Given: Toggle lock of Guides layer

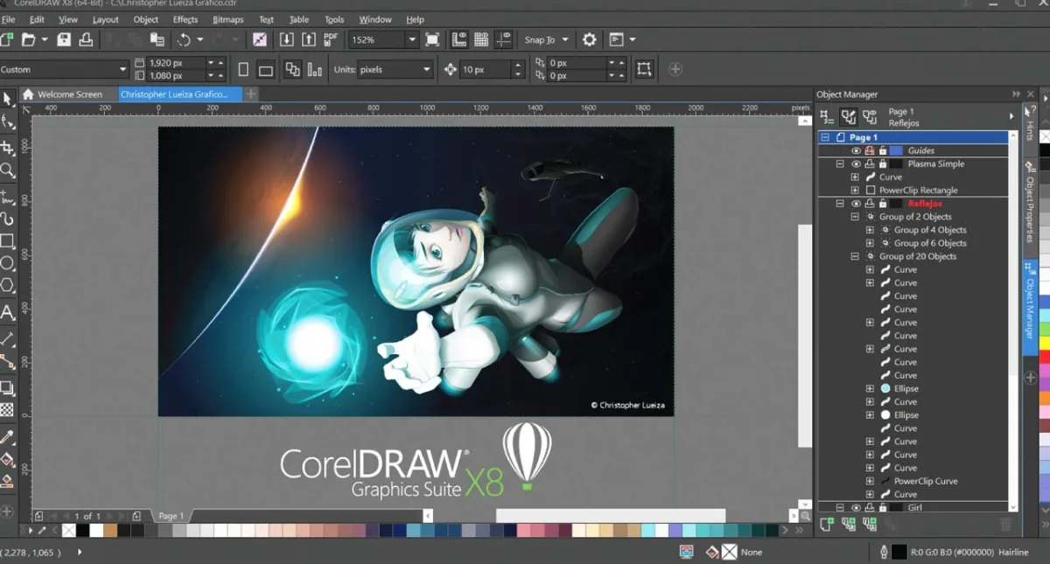Looking at the screenshot, I should tap(882, 150).
